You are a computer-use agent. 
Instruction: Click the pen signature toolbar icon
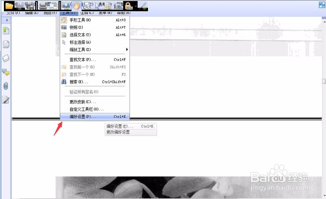143,6
